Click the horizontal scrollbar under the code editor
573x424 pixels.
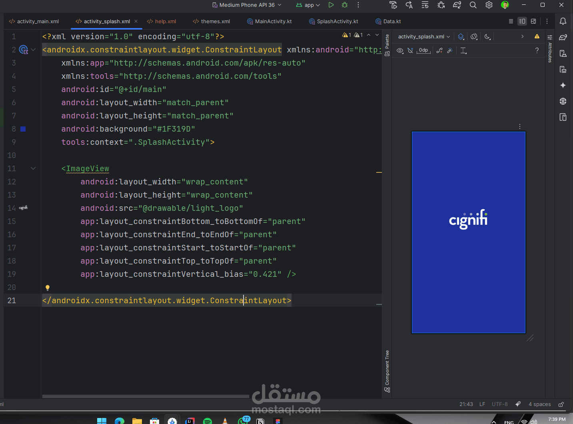pyautogui.click(x=146, y=396)
